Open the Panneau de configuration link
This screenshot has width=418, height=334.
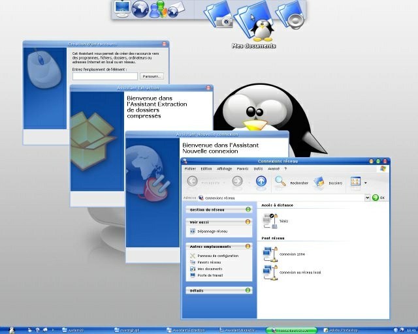[217, 256]
